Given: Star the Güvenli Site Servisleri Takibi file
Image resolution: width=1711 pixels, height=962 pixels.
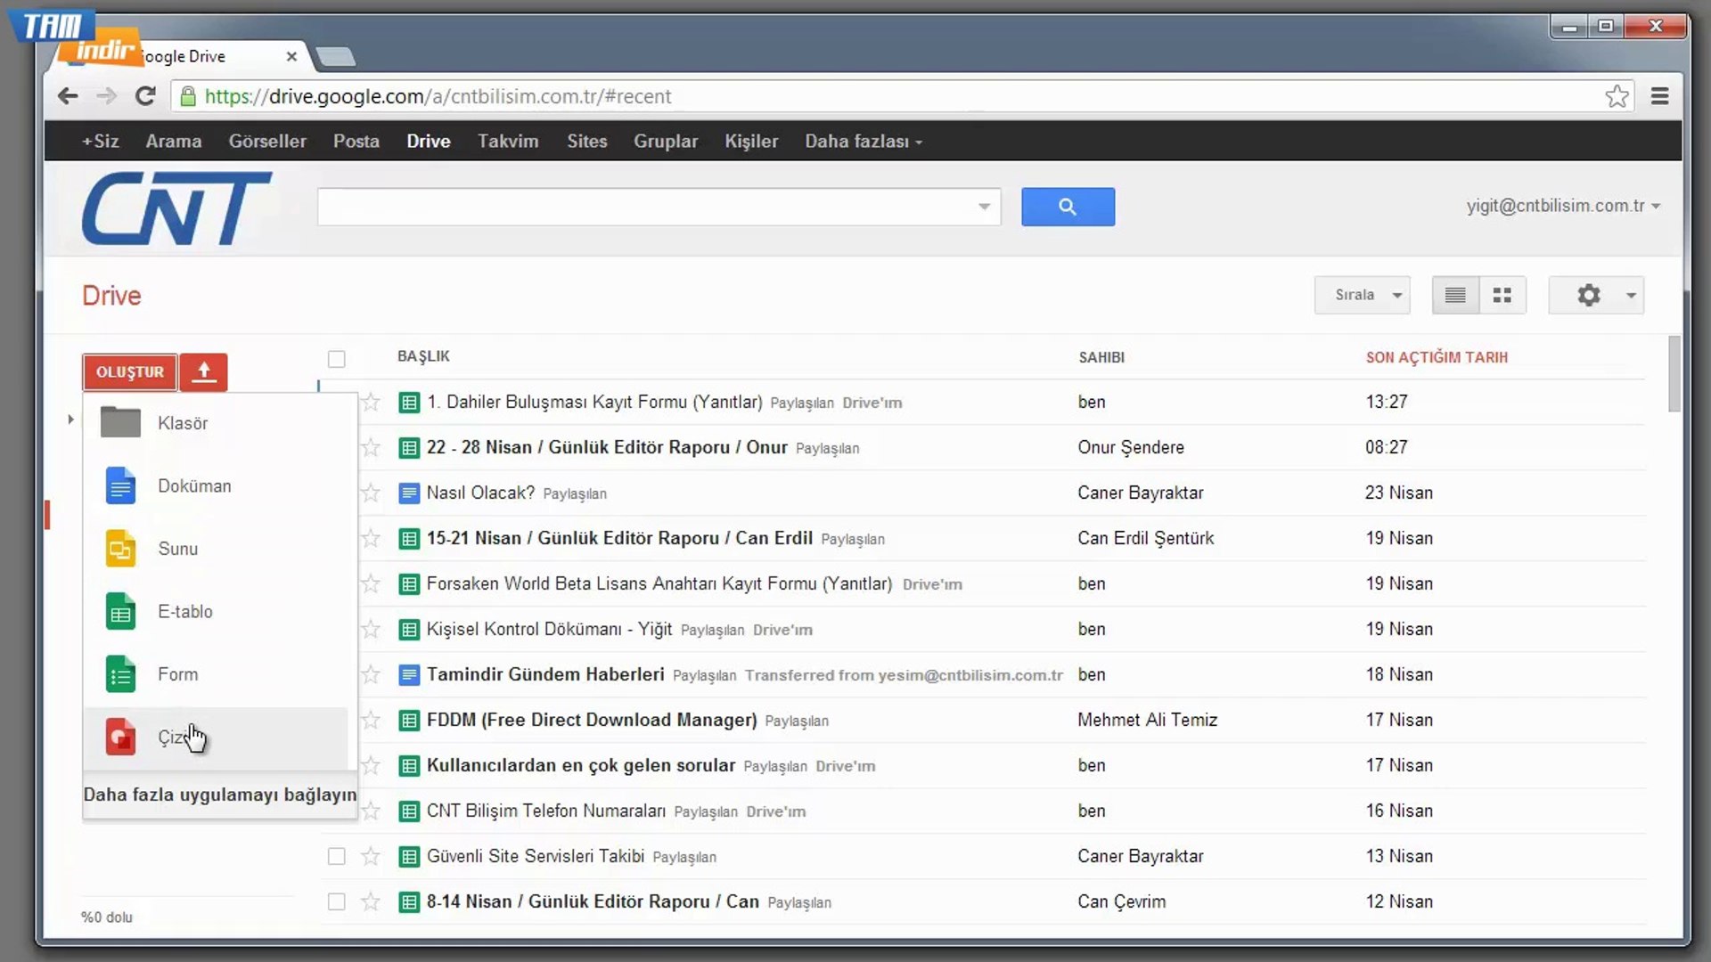Looking at the screenshot, I should (x=371, y=857).
